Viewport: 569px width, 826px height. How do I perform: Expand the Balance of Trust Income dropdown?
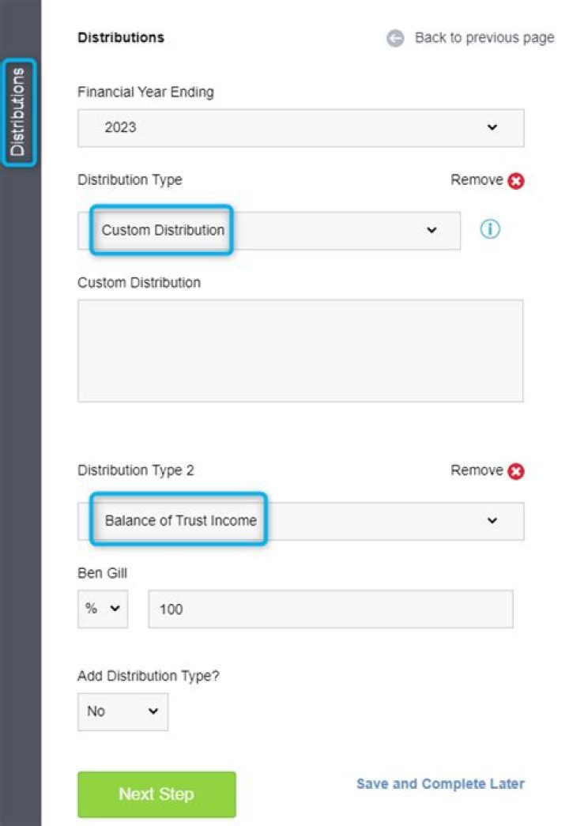(300, 521)
